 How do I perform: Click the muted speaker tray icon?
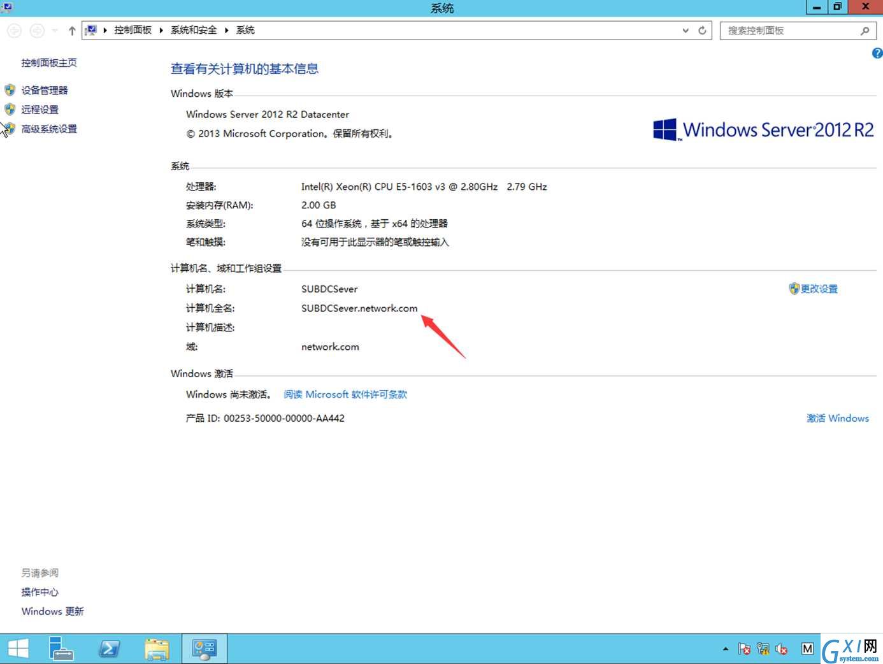point(781,649)
